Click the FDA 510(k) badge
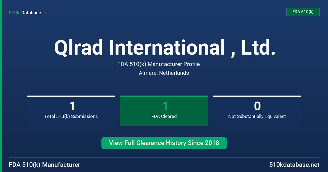 point(303,12)
